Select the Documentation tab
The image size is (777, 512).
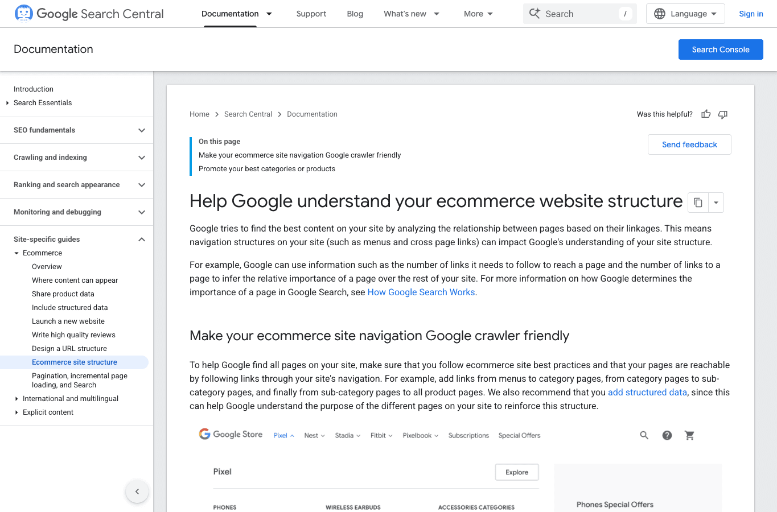pyautogui.click(x=230, y=14)
